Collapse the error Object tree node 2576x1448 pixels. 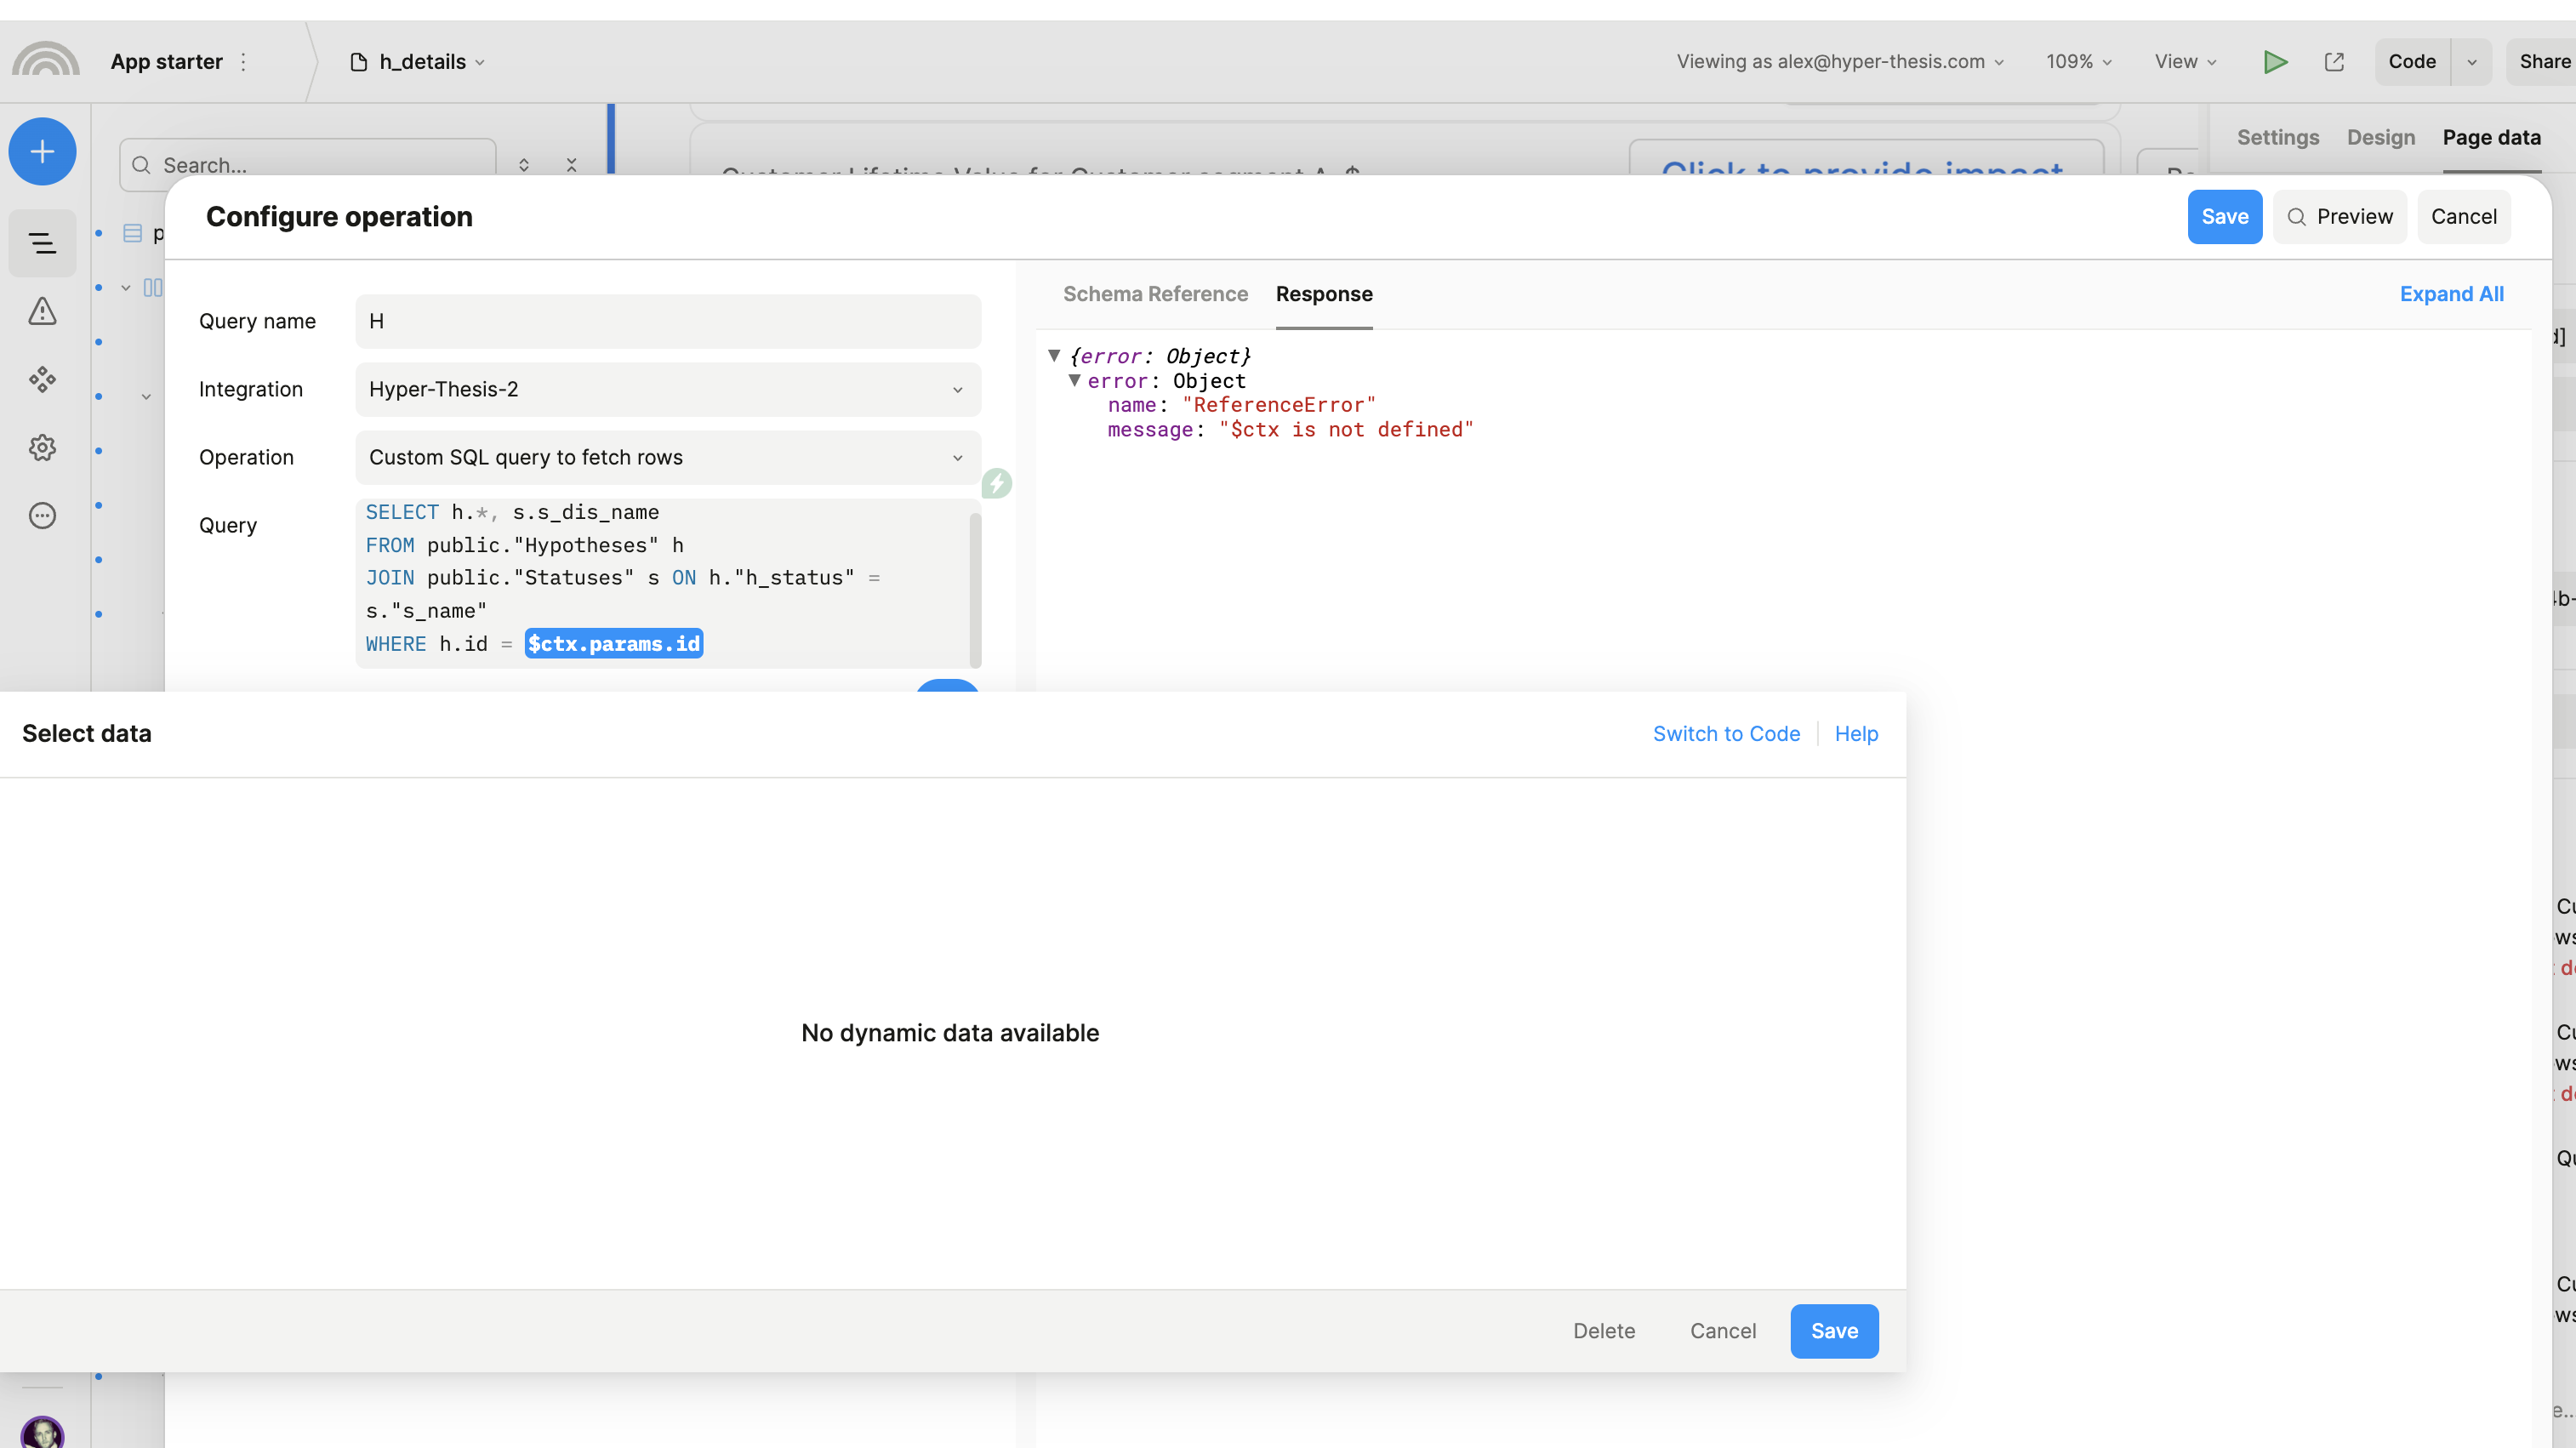click(x=1074, y=381)
